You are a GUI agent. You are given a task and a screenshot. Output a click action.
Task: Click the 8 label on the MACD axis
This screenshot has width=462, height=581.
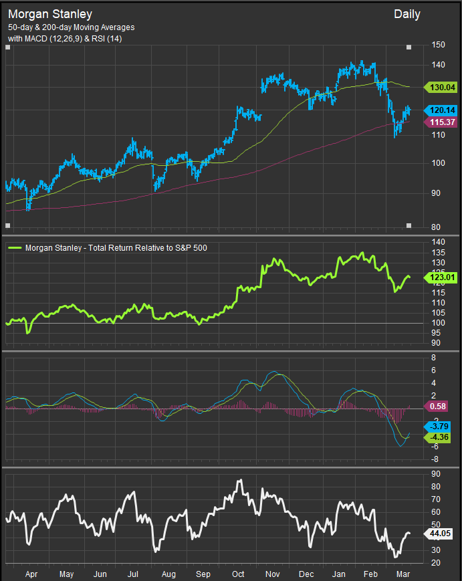tap(434, 358)
